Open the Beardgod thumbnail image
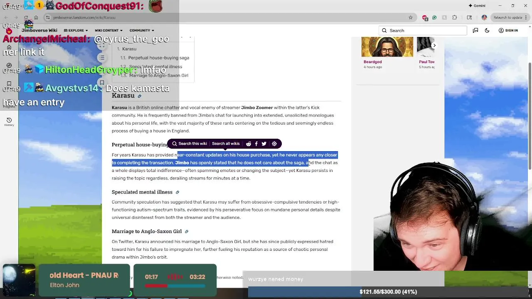This screenshot has height=299, width=532. pyautogui.click(x=387, y=47)
